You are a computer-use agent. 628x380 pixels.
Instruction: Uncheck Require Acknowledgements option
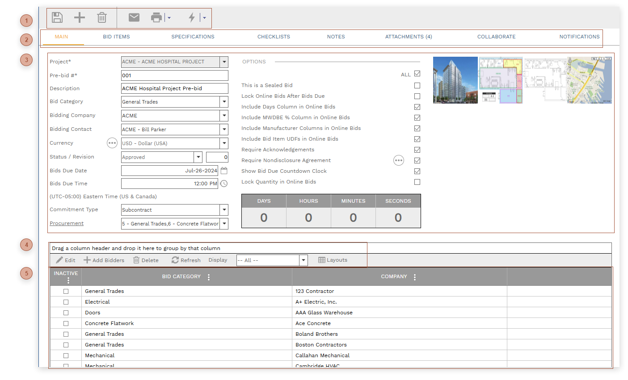point(417,150)
